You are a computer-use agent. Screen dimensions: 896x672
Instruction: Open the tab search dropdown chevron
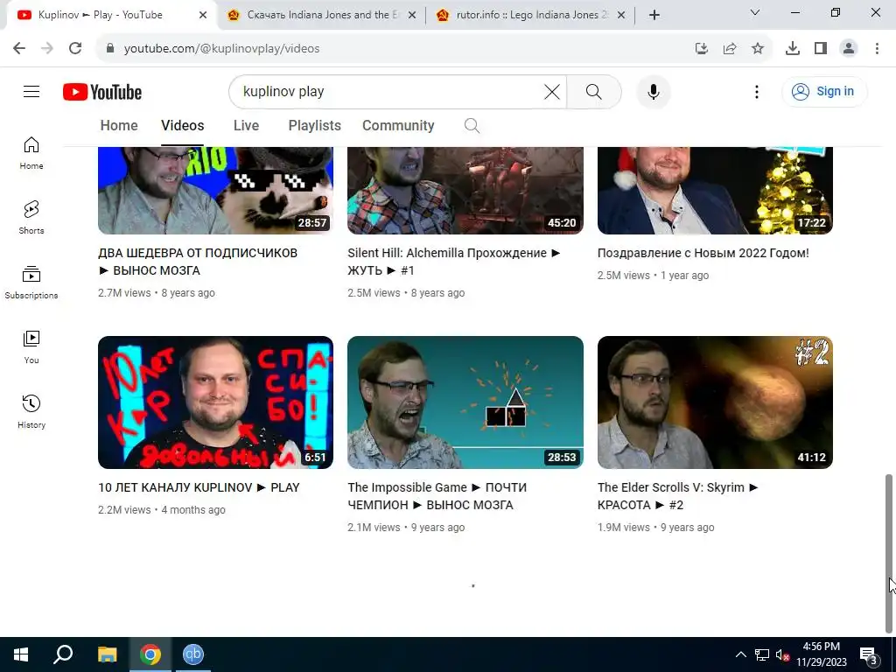click(x=754, y=12)
